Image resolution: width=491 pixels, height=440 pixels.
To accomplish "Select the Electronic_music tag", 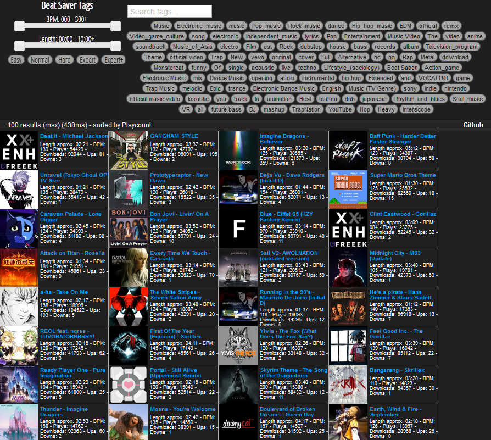I will click(199, 26).
